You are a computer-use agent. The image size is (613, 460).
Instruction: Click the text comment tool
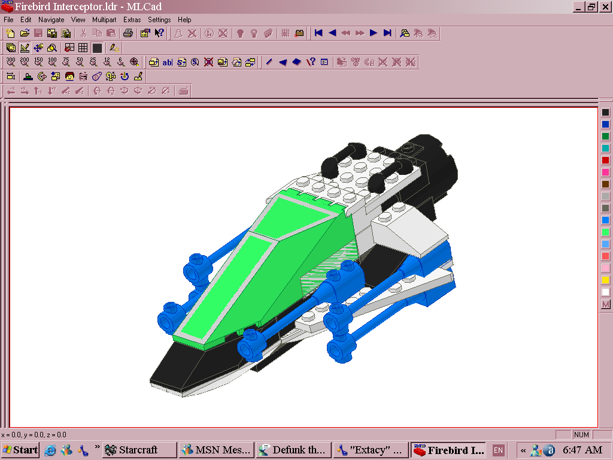(x=166, y=62)
